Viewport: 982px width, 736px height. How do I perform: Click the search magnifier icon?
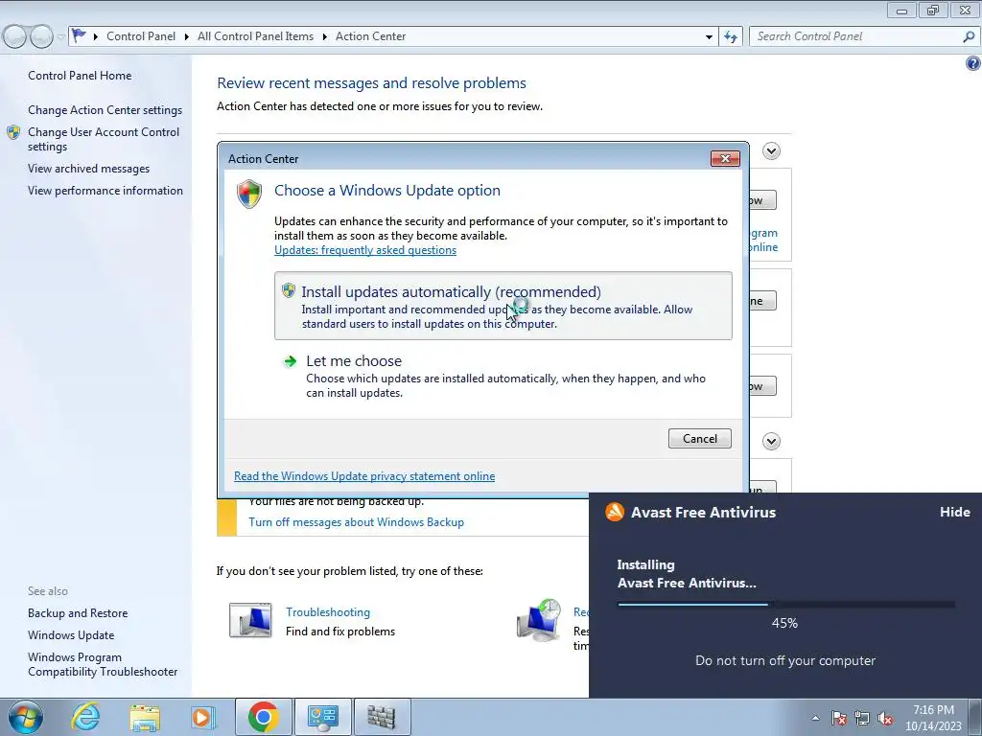click(x=969, y=36)
